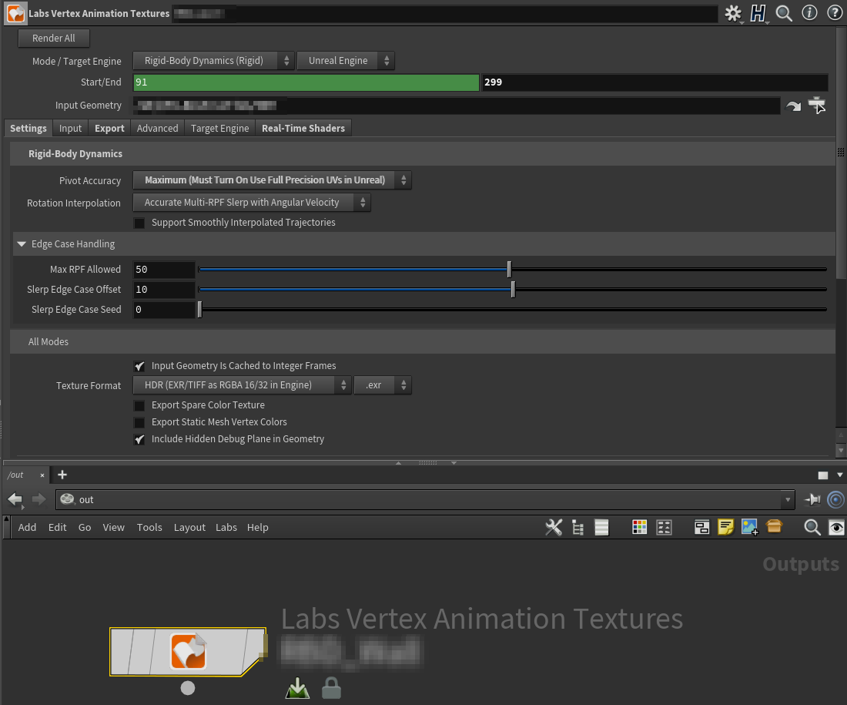Open the Input Geometry node chooser

click(x=817, y=105)
